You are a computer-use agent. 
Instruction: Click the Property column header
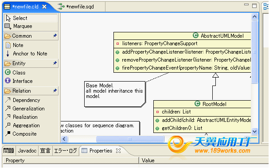(x=71, y=160)
